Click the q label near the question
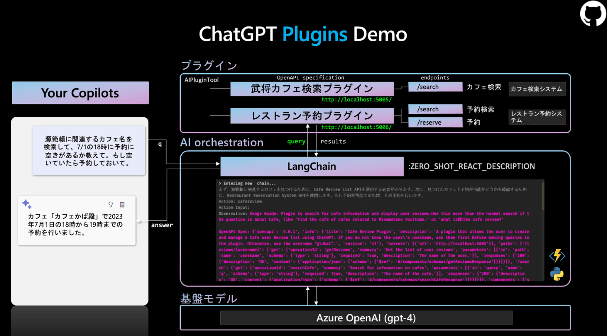Image resolution: width=607 pixels, height=336 pixels. [x=160, y=144]
